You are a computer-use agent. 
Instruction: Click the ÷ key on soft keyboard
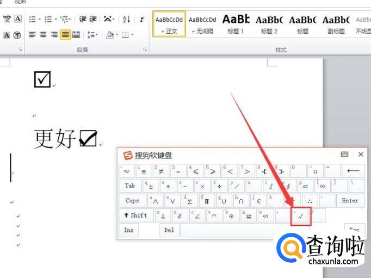coord(219,186)
